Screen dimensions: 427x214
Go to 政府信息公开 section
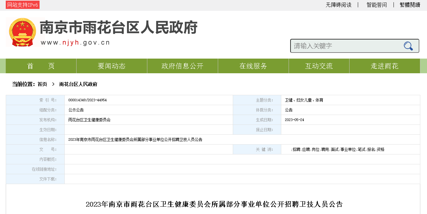coord(182,66)
